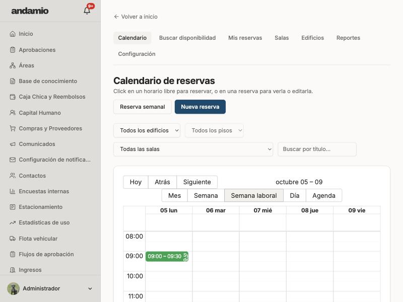Open the Todos los pisos dropdown

(x=214, y=130)
